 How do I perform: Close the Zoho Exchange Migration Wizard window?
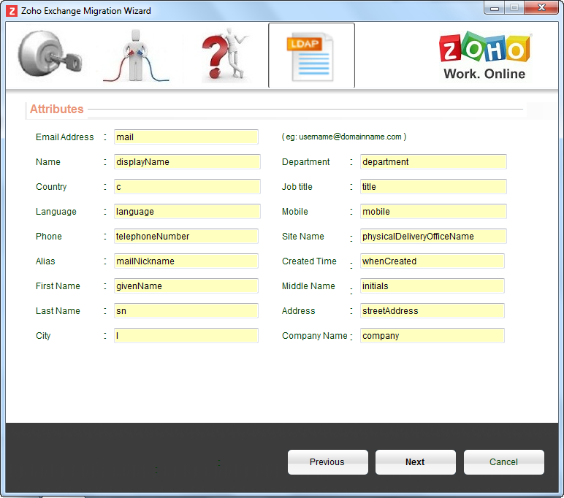tap(542, 7)
